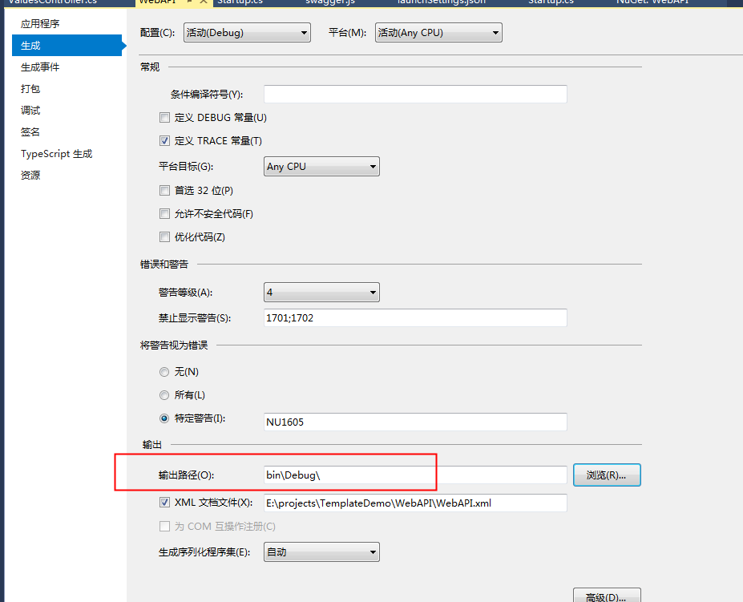Open the 平台 dropdown showing 活动(Any CPU)
The height and width of the screenshot is (602, 743).
click(438, 33)
